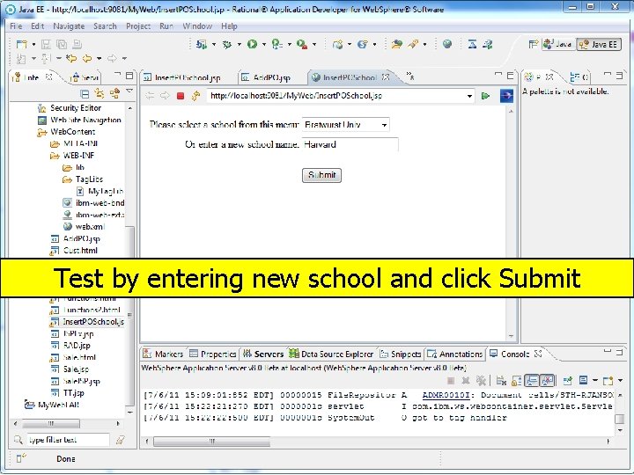Screen dimensions: 634x475
Task: Click the Print toolbar icon
Action: pyautogui.click(x=77, y=45)
